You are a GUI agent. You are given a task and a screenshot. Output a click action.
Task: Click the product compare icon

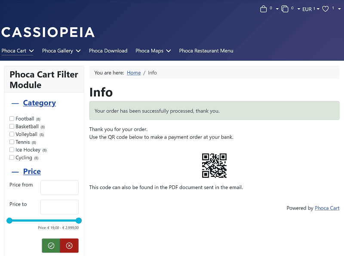click(285, 9)
